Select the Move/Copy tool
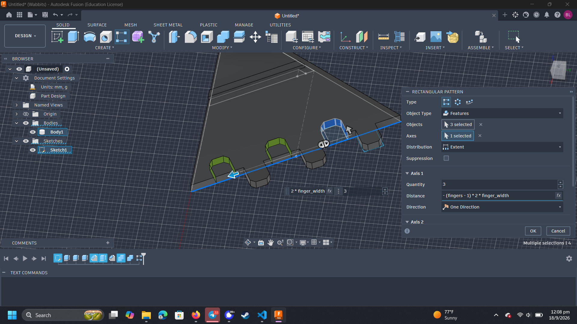The width and height of the screenshot is (577, 324). (255, 37)
